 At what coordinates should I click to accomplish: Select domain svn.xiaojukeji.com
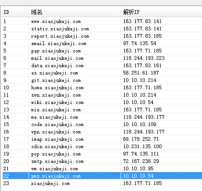56,95
